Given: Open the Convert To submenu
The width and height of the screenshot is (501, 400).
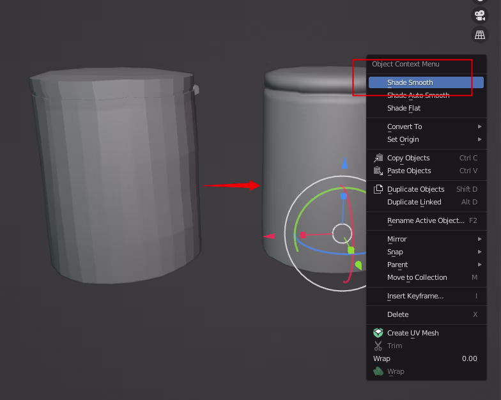Looking at the screenshot, I should tap(426, 127).
